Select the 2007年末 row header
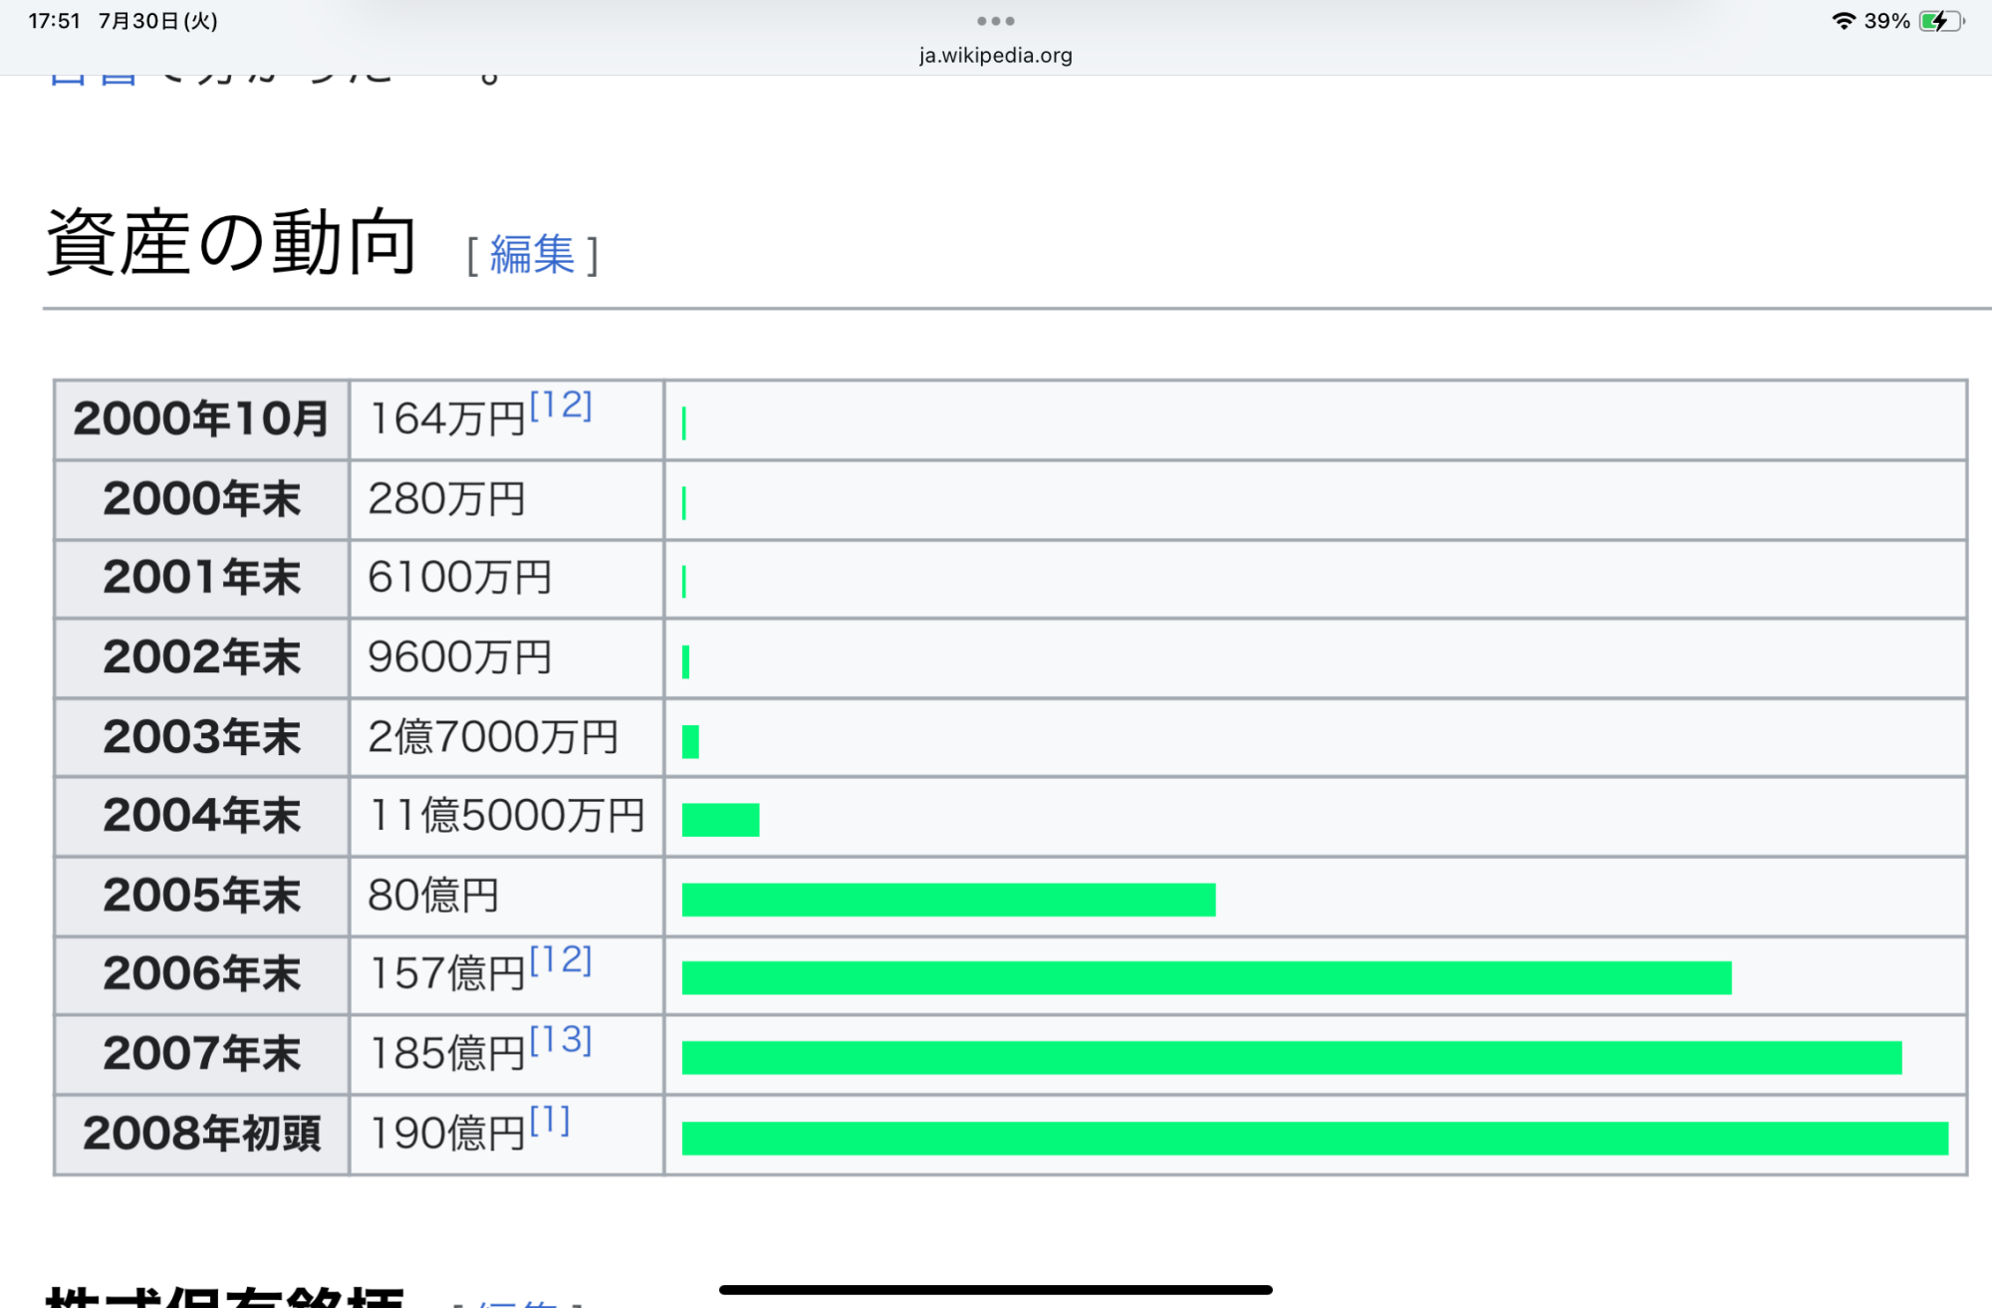The image size is (1992, 1308). tap(201, 1054)
